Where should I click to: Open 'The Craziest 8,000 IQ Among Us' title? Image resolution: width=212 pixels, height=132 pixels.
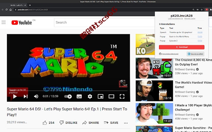[x=193, y=62]
